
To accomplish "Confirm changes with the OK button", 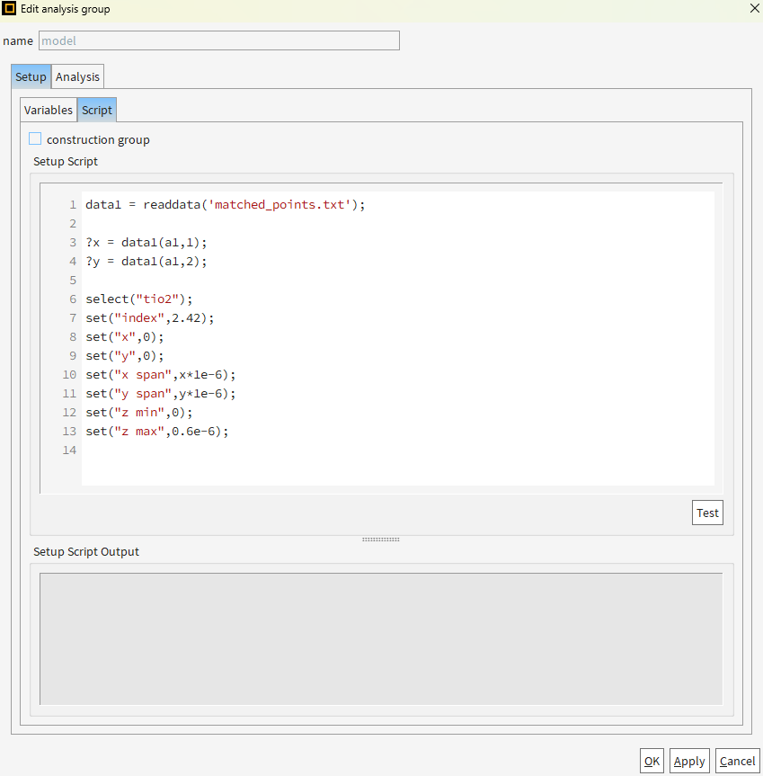I will 652,761.
